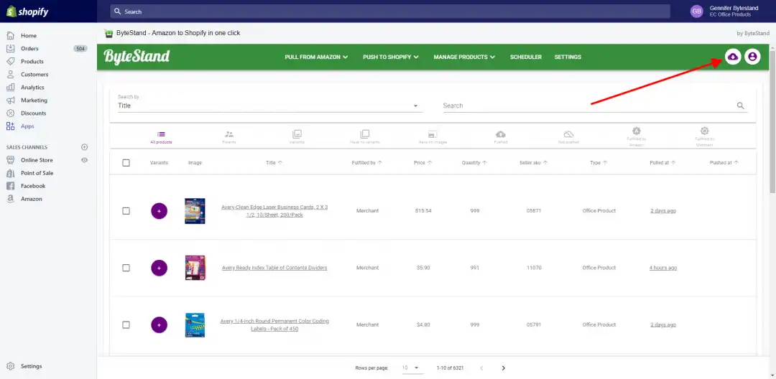Select the All products filter tab

click(x=161, y=137)
